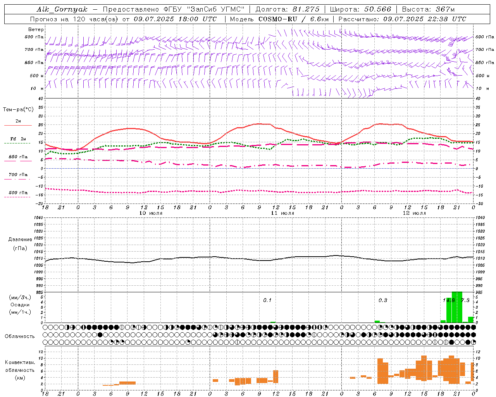
Task: Click the Конвективн. label text
Action: (20, 362)
